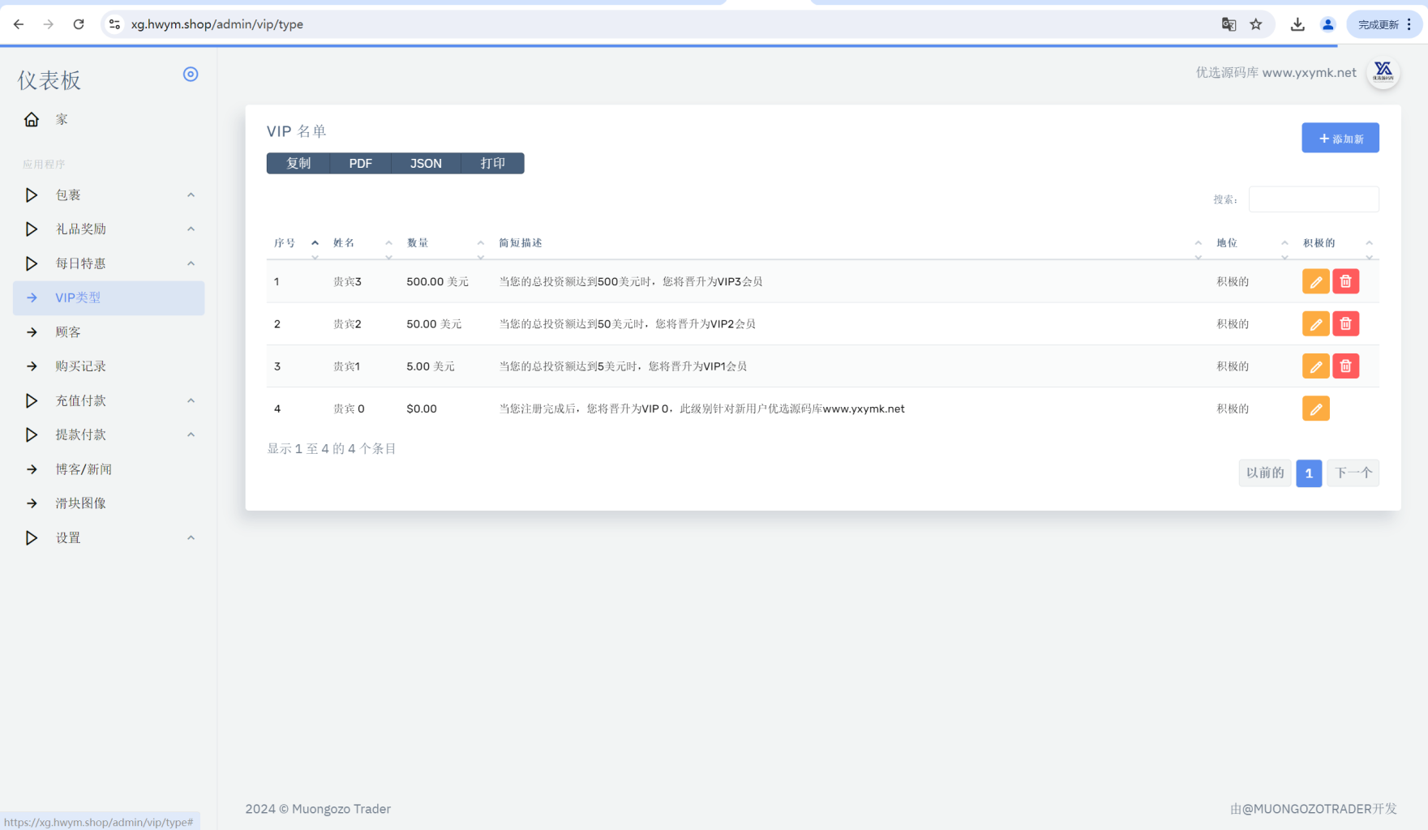Collapse the 设置 sidebar section

(190, 537)
